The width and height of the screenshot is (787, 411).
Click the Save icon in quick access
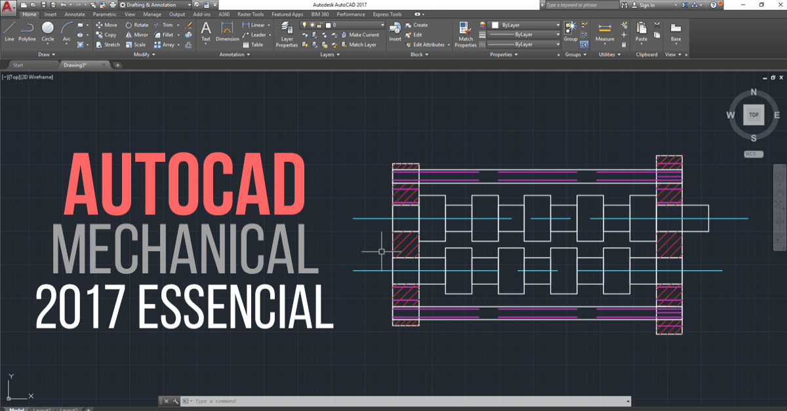click(43, 5)
